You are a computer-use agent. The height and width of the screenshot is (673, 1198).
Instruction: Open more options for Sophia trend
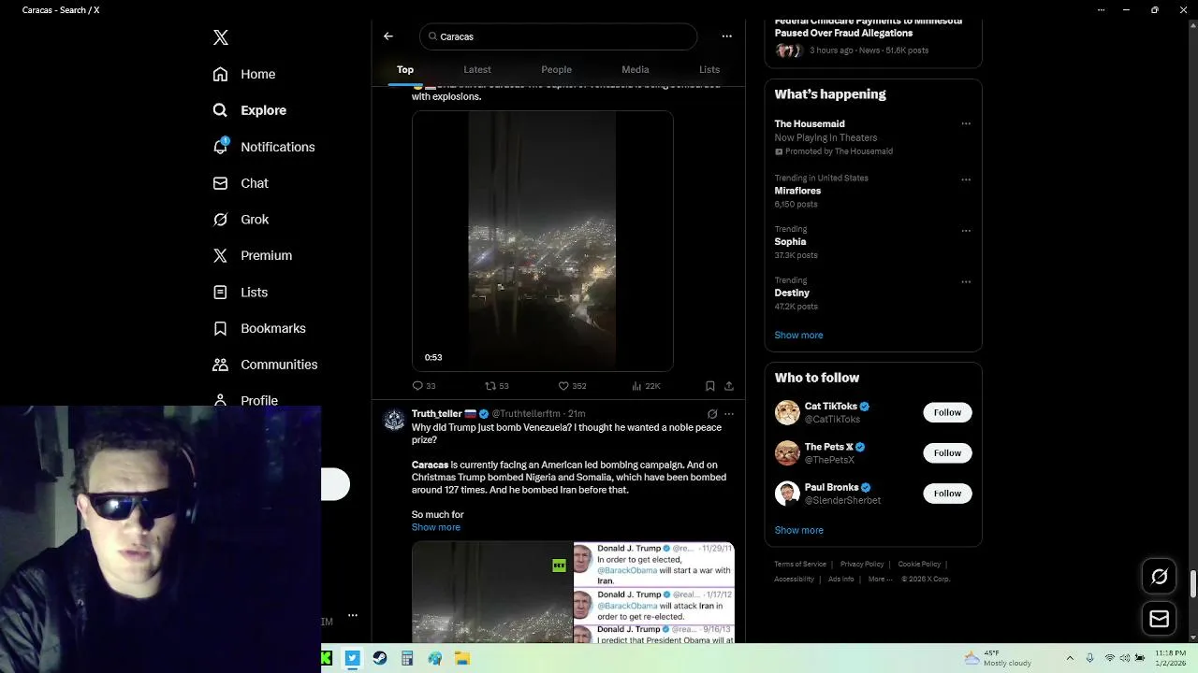pos(966,231)
